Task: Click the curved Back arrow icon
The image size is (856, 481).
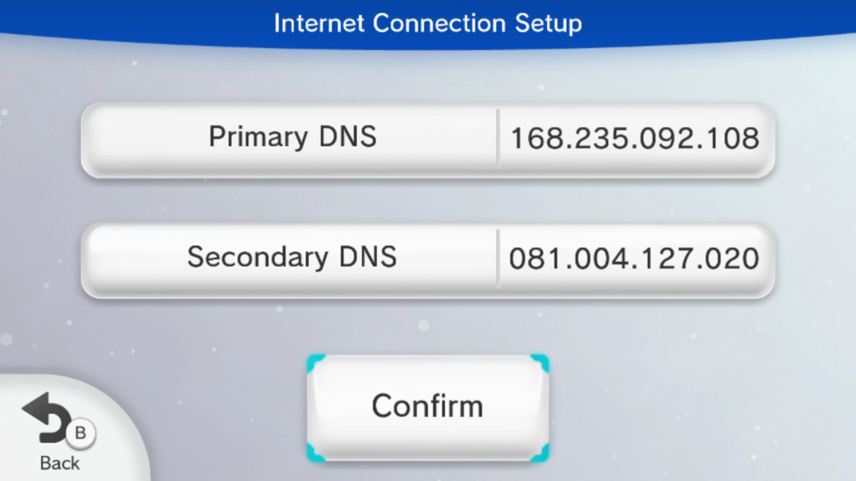Action: (47, 418)
